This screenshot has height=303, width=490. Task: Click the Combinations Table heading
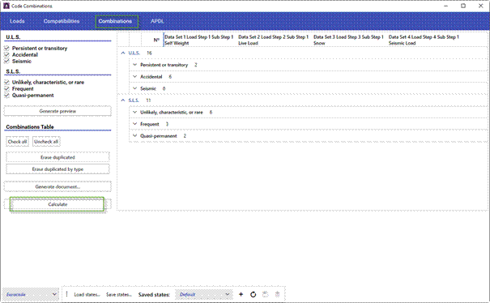coord(30,126)
